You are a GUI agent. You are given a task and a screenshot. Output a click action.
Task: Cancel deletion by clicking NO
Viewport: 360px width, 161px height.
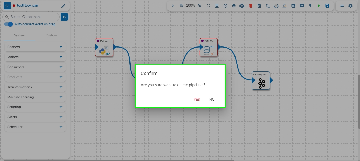tap(212, 100)
